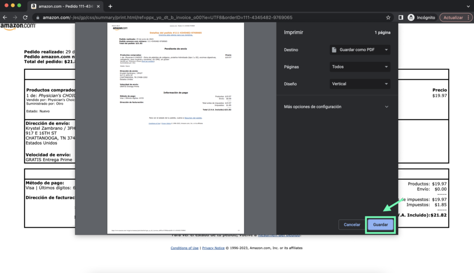
Task: Open the Páginas dropdown set to Todos
Action: tap(360, 67)
